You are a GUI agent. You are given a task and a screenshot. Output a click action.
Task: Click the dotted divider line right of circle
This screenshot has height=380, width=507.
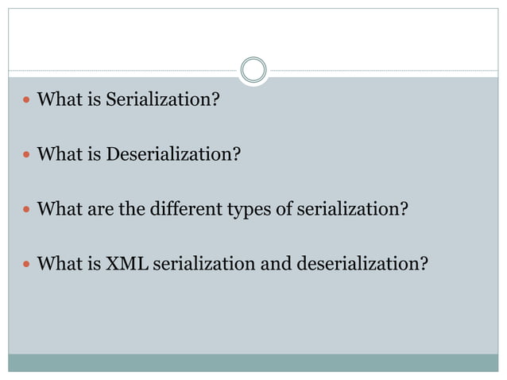[381, 71]
